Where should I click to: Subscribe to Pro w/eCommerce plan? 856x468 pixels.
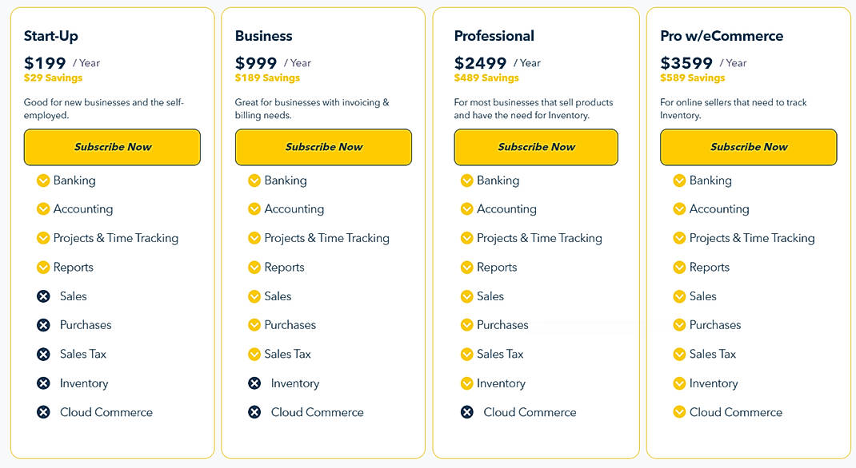(x=748, y=147)
